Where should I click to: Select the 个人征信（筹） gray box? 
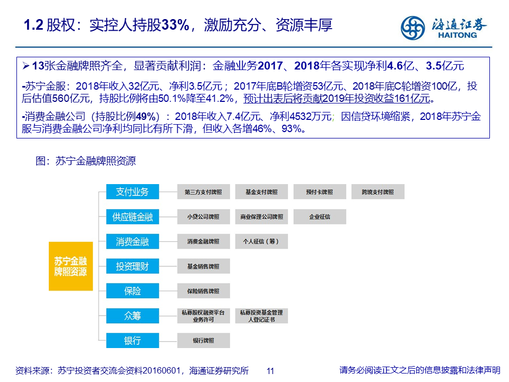tap(261, 241)
